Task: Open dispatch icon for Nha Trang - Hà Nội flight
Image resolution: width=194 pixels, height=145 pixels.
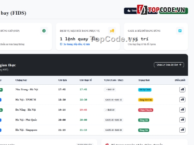Action: point(182,89)
